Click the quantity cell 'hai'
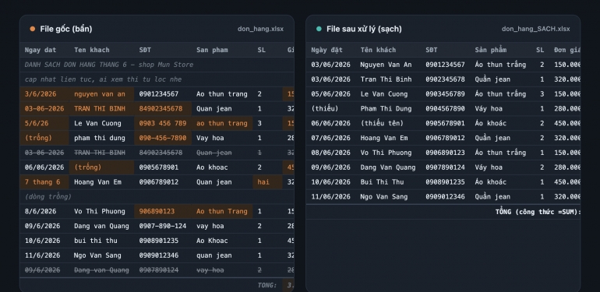 268,182
